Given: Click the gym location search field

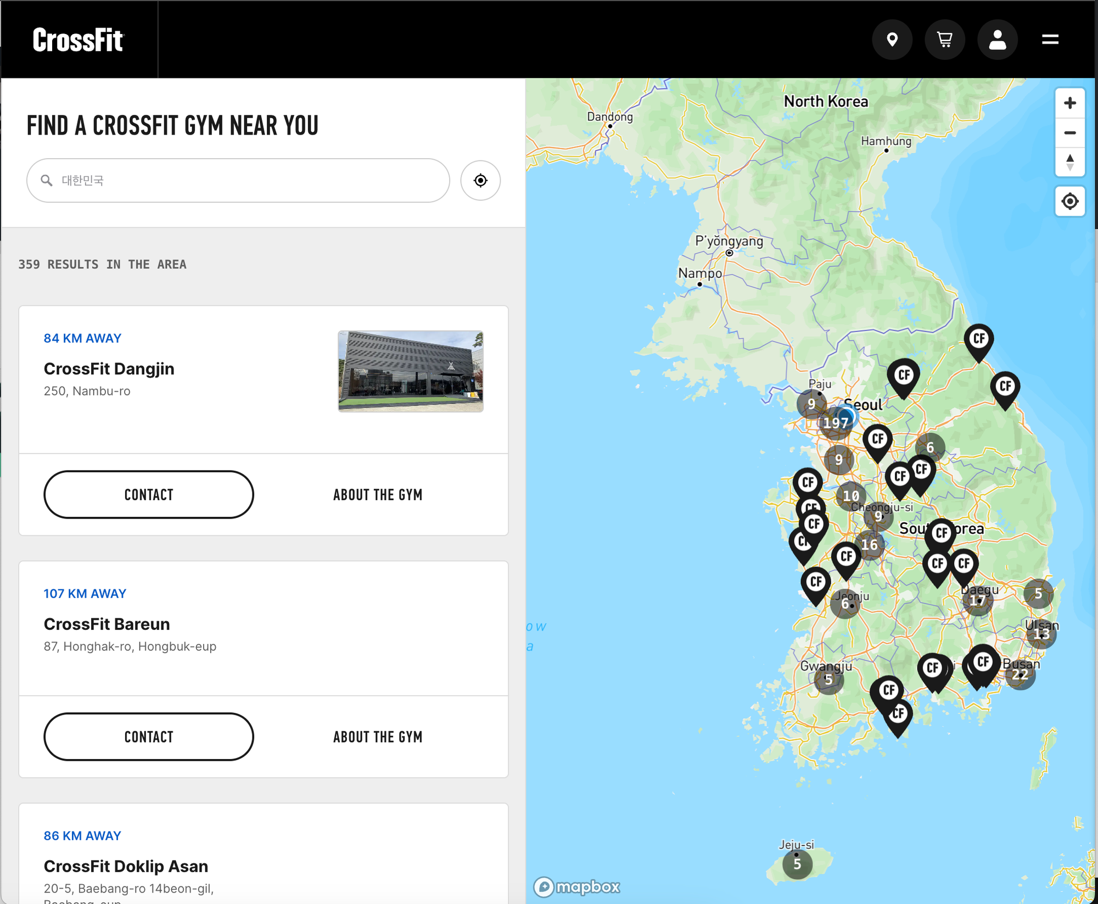Looking at the screenshot, I should pos(238,181).
